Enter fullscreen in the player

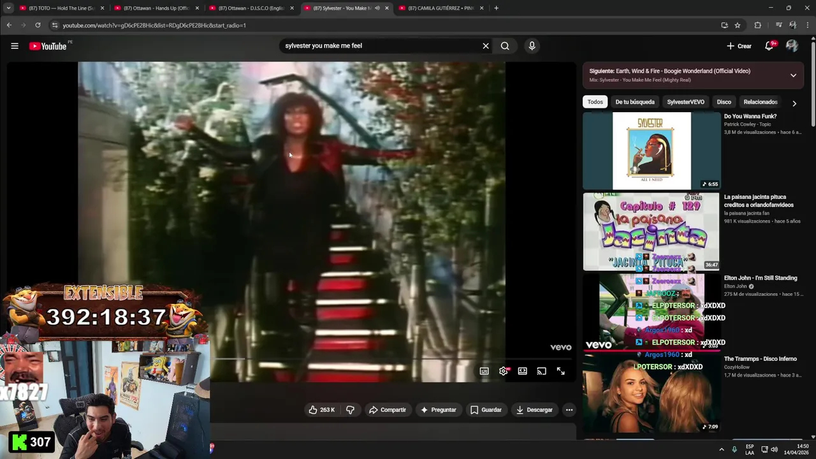[560, 371]
